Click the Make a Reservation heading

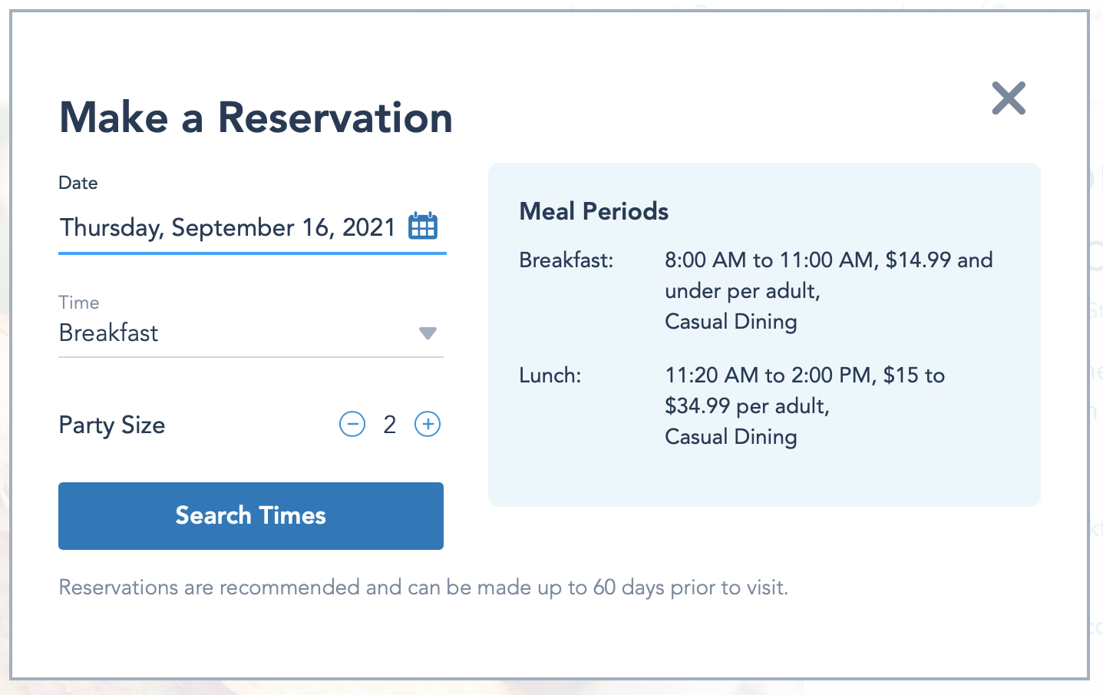(256, 117)
